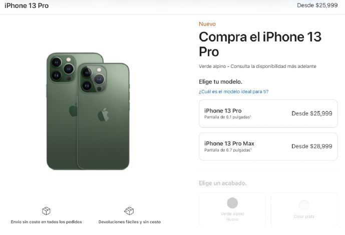Click the camera module on rear phone
This screenshot has width=345, height=235.
[x=63, y=68]
